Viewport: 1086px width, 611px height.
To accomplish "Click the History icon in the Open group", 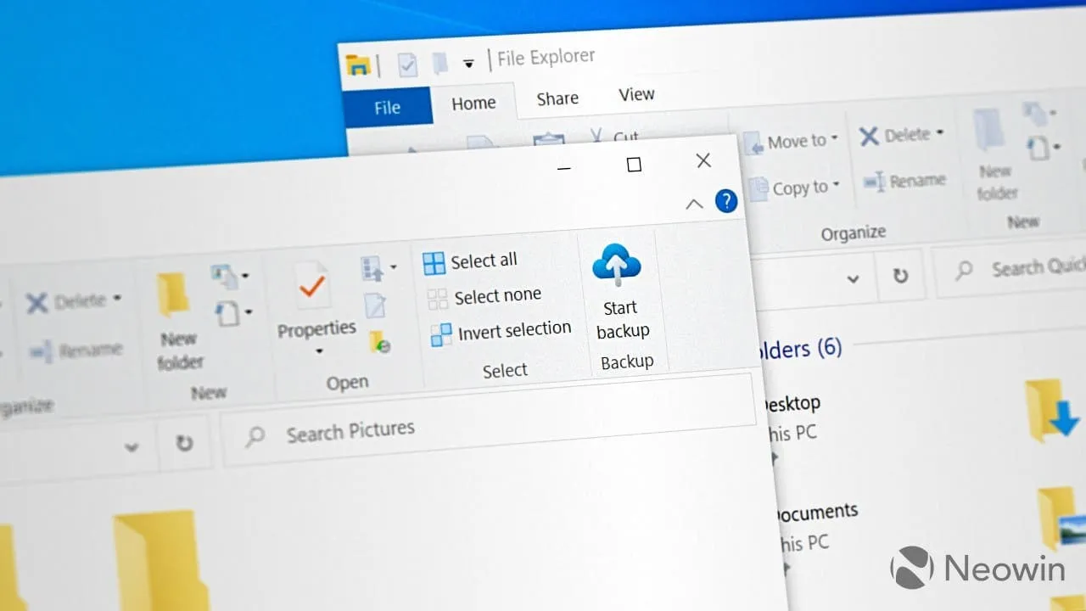I will (x=379, y=339).
